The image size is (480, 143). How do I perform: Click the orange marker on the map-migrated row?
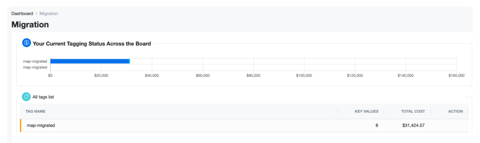coord(21,126)
